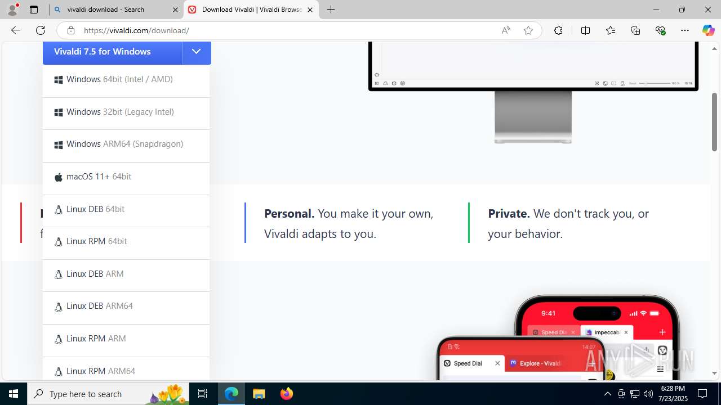Open notification center icon
The height and width of the screenshot is (405, 721).
click(x=702, y=394)
